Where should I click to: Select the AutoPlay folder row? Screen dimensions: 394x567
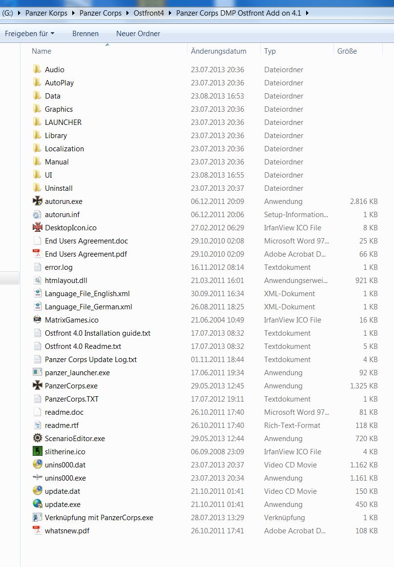pos(206,82)
